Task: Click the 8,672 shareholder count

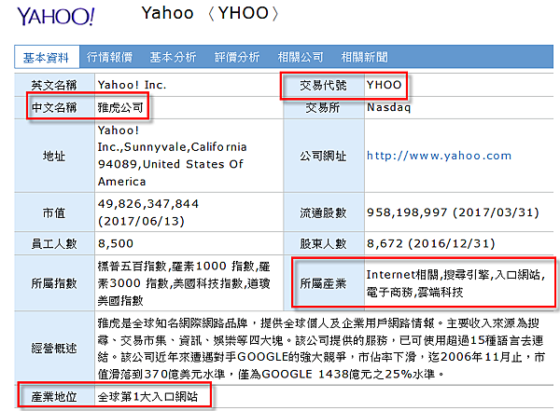Action: point(431,243)
